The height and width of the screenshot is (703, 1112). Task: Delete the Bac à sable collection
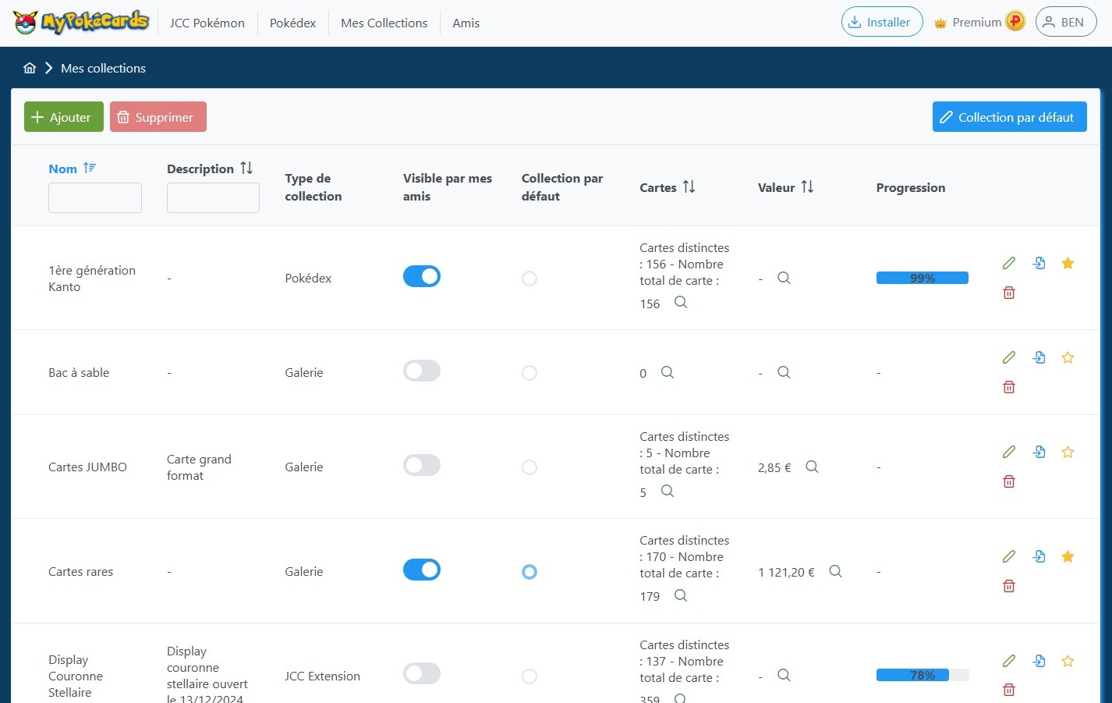1008,387
